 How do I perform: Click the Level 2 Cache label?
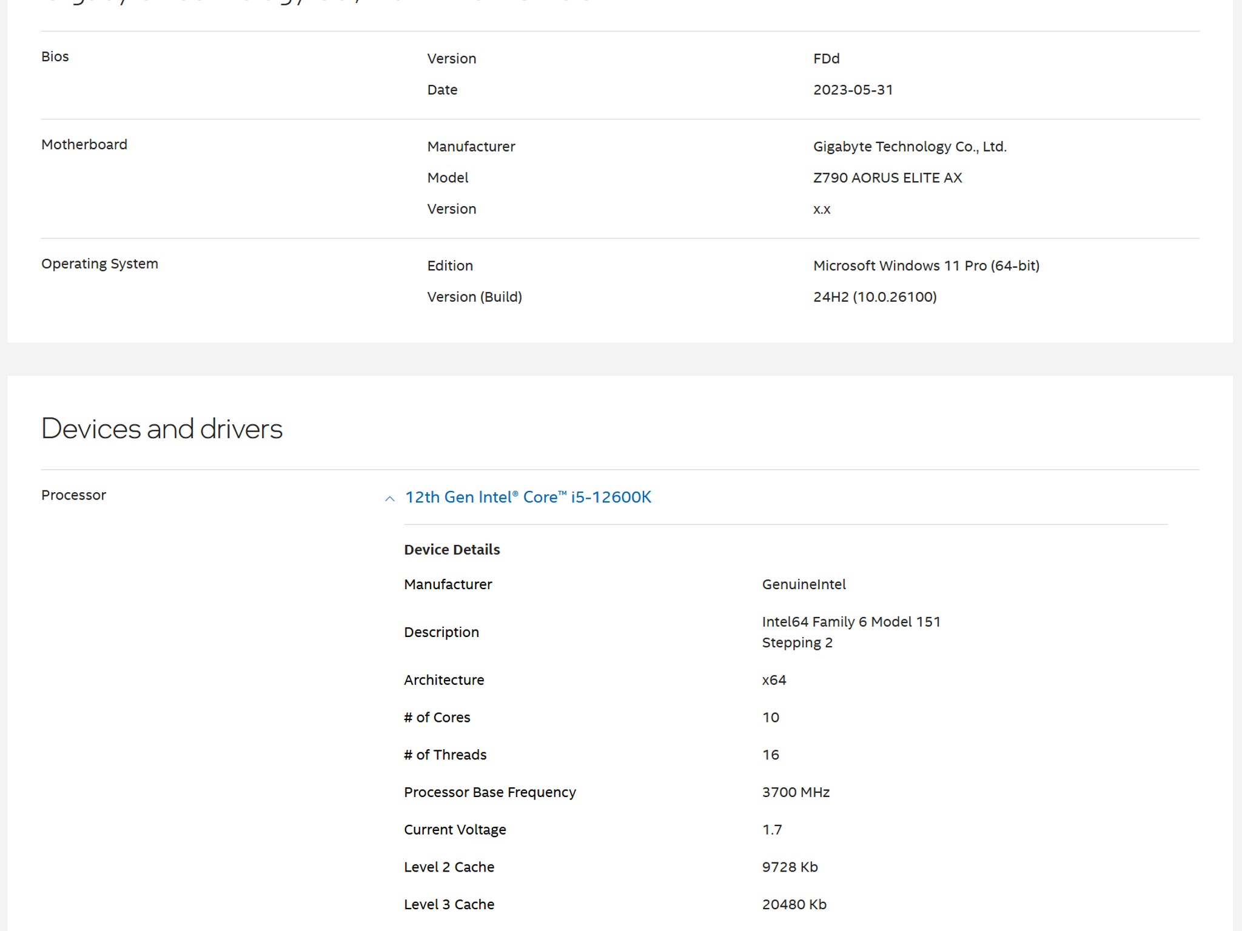[x=449, y=867]
